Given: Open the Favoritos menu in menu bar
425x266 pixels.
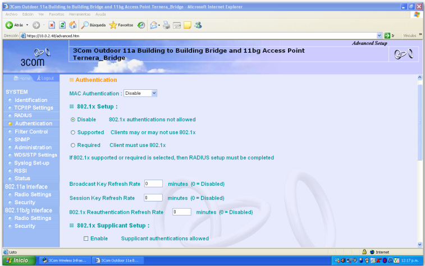Looking at the screenshot, I should click(56, 14).
